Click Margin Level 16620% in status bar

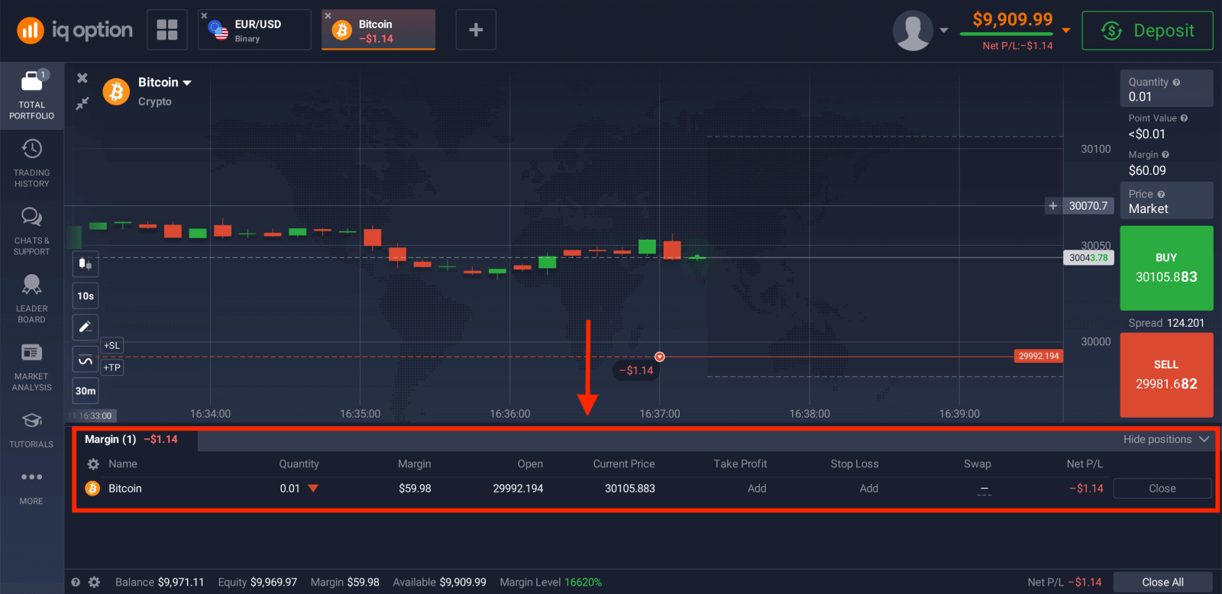click(551, 582)
